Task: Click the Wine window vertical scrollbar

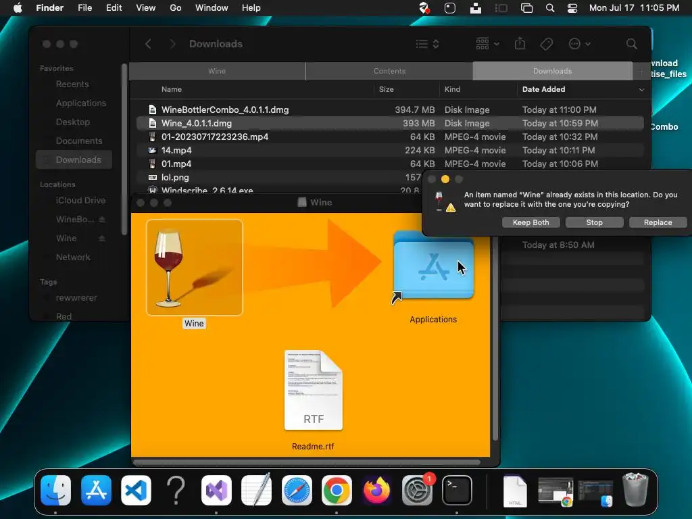Action: click(x=495, y=338)
